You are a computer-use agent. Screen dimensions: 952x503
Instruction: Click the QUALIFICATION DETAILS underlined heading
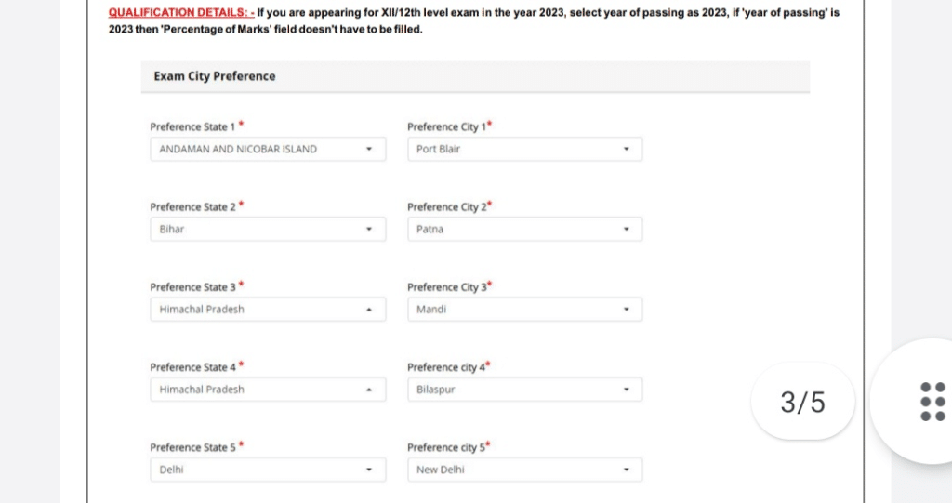tap(179, 13)
